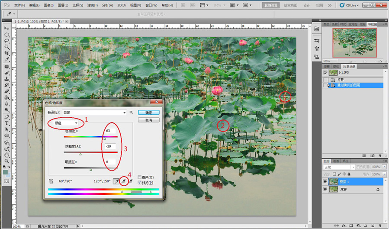The width and height of the screenshot is (389, 229).
Task: Click the Colorize checkbox labeled 着色
Action: [140, 177]
